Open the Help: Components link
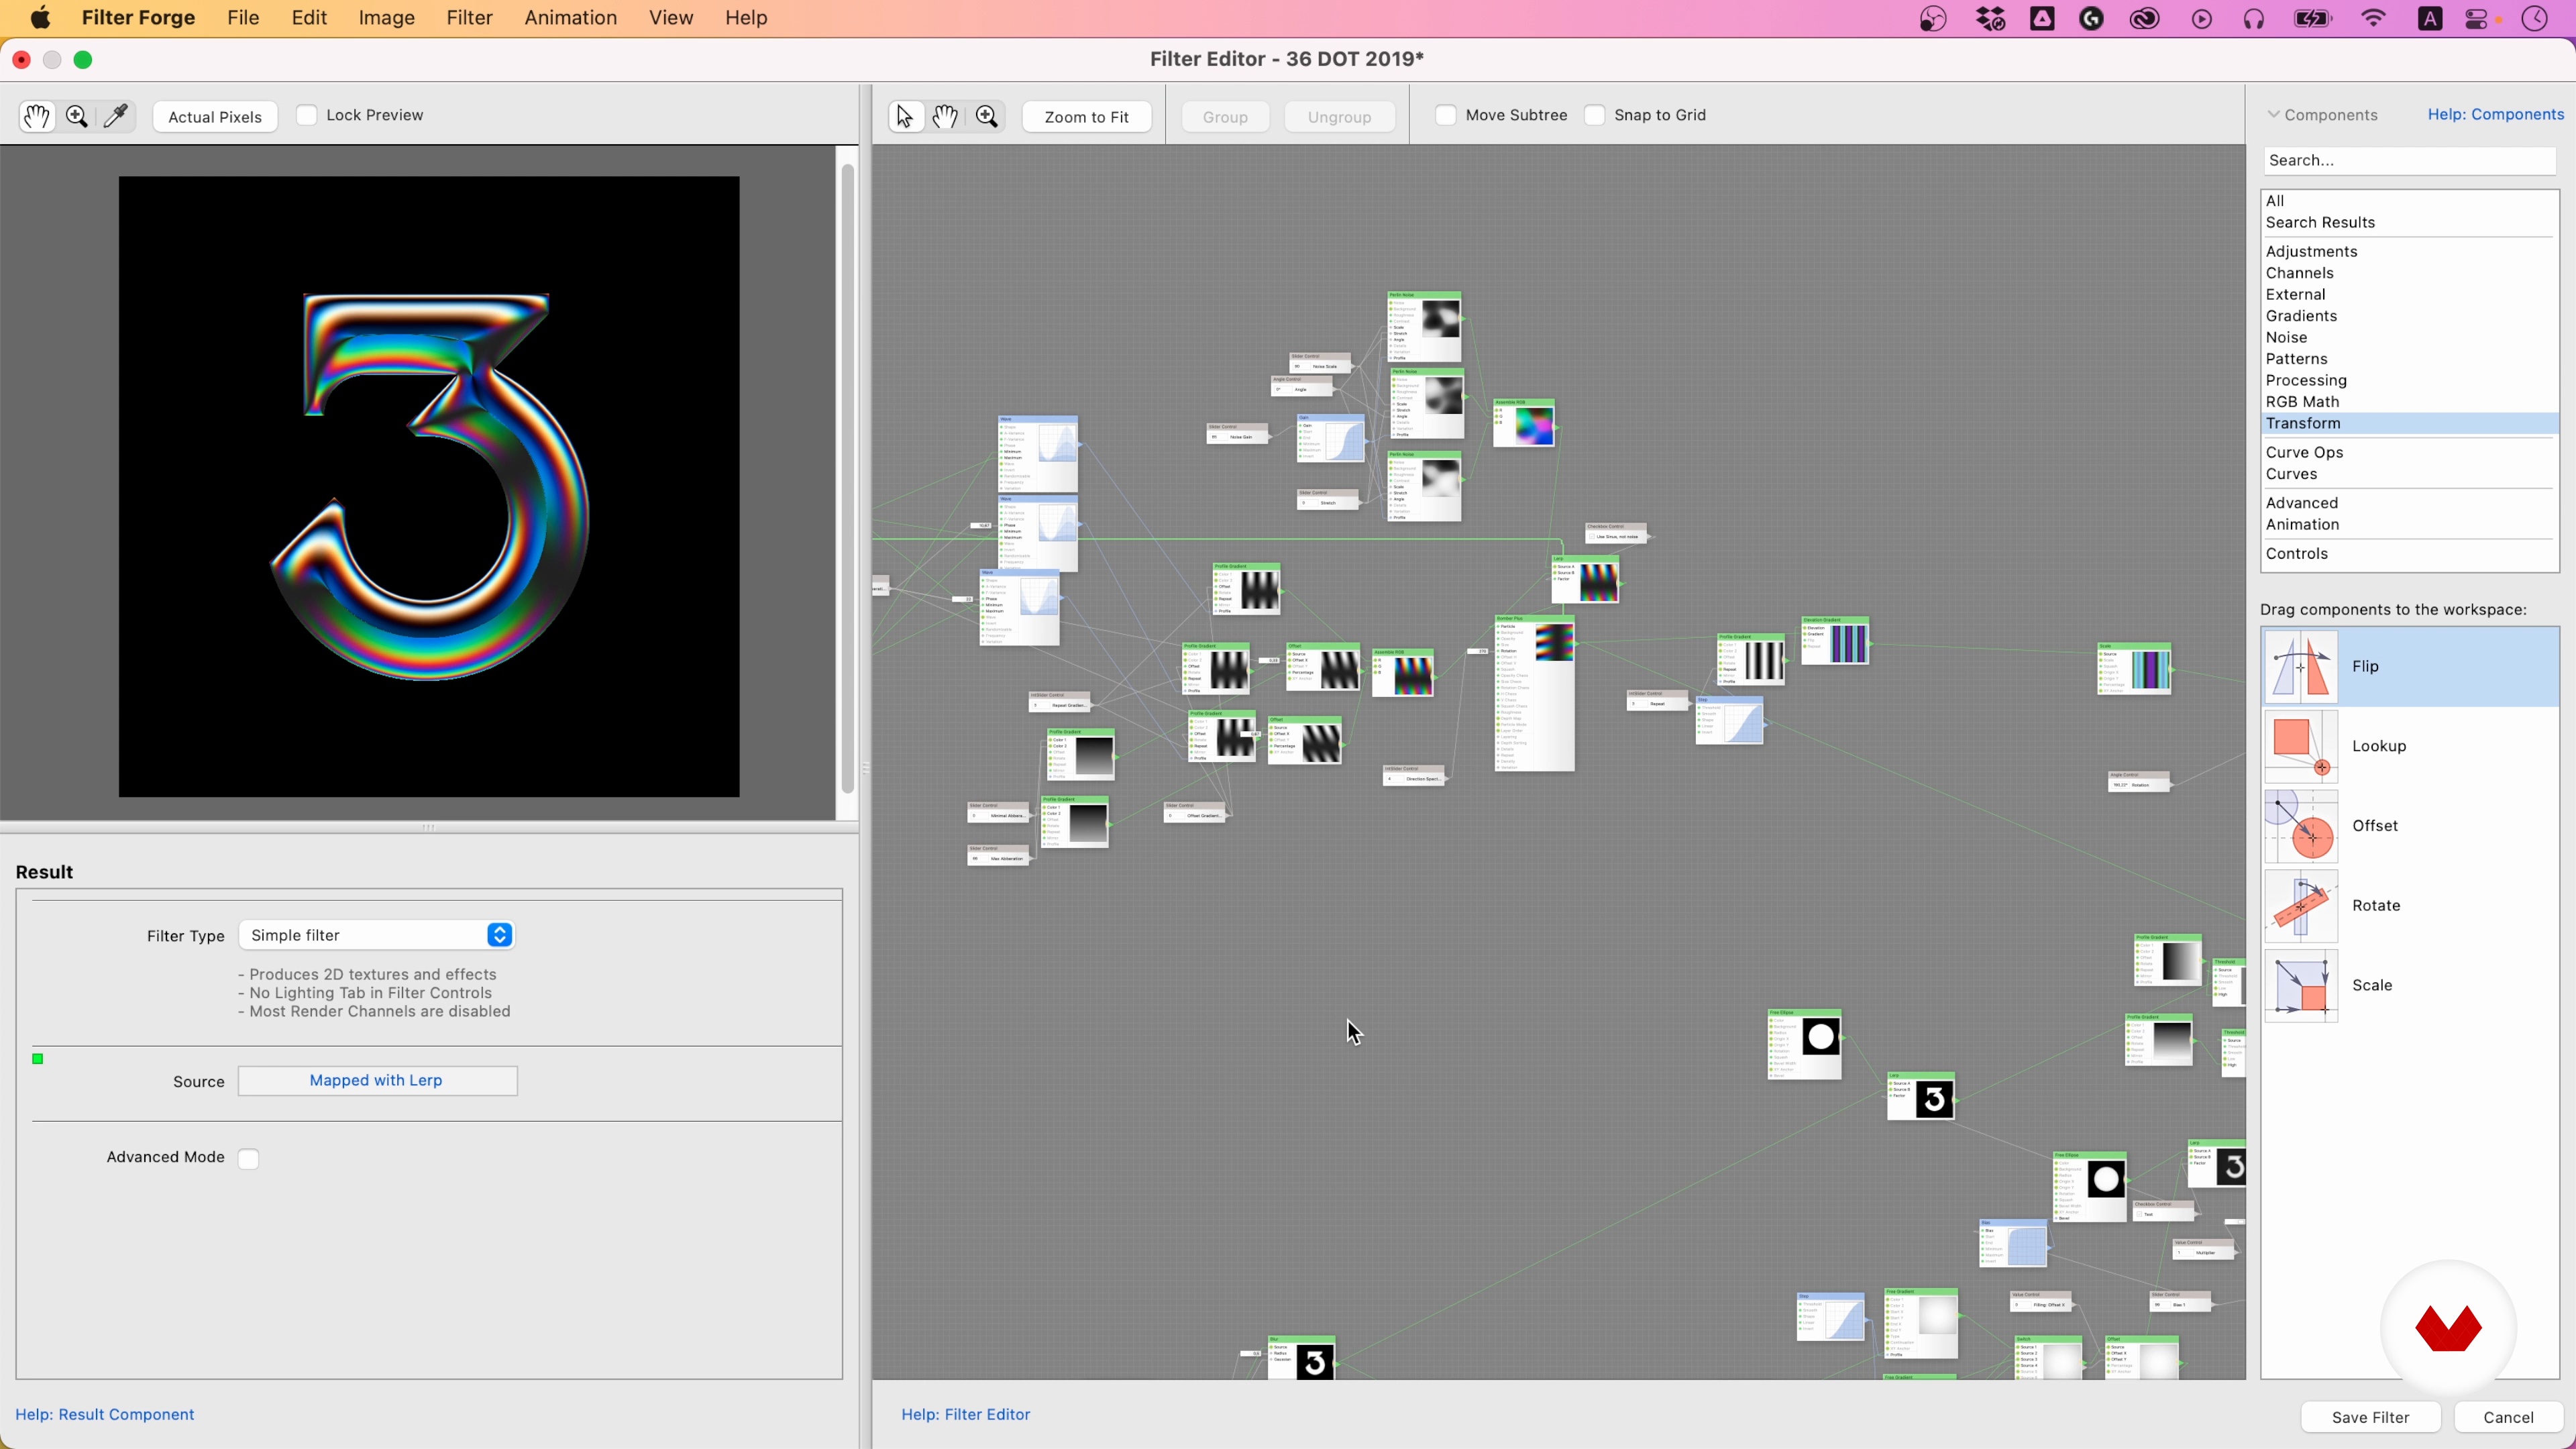This screenshot has height=1449, width=2576. [x=2495, y=114]
